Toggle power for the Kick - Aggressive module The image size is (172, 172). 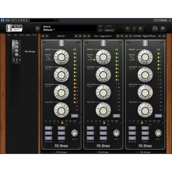tap(85, 36)
